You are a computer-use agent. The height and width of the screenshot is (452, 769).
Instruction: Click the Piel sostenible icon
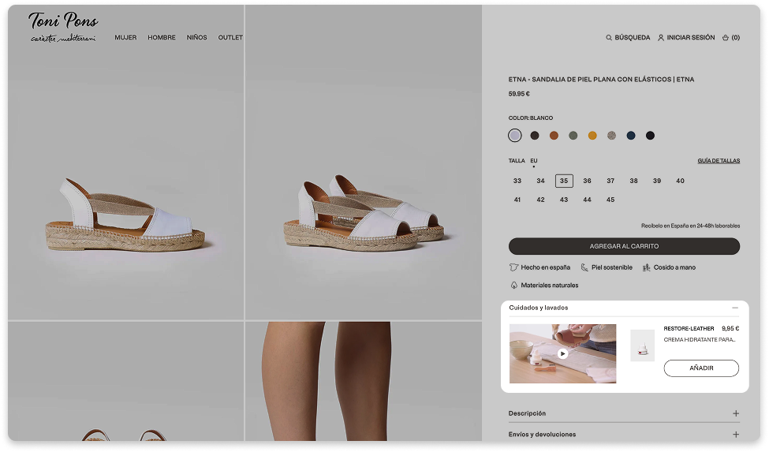point(584,267)
